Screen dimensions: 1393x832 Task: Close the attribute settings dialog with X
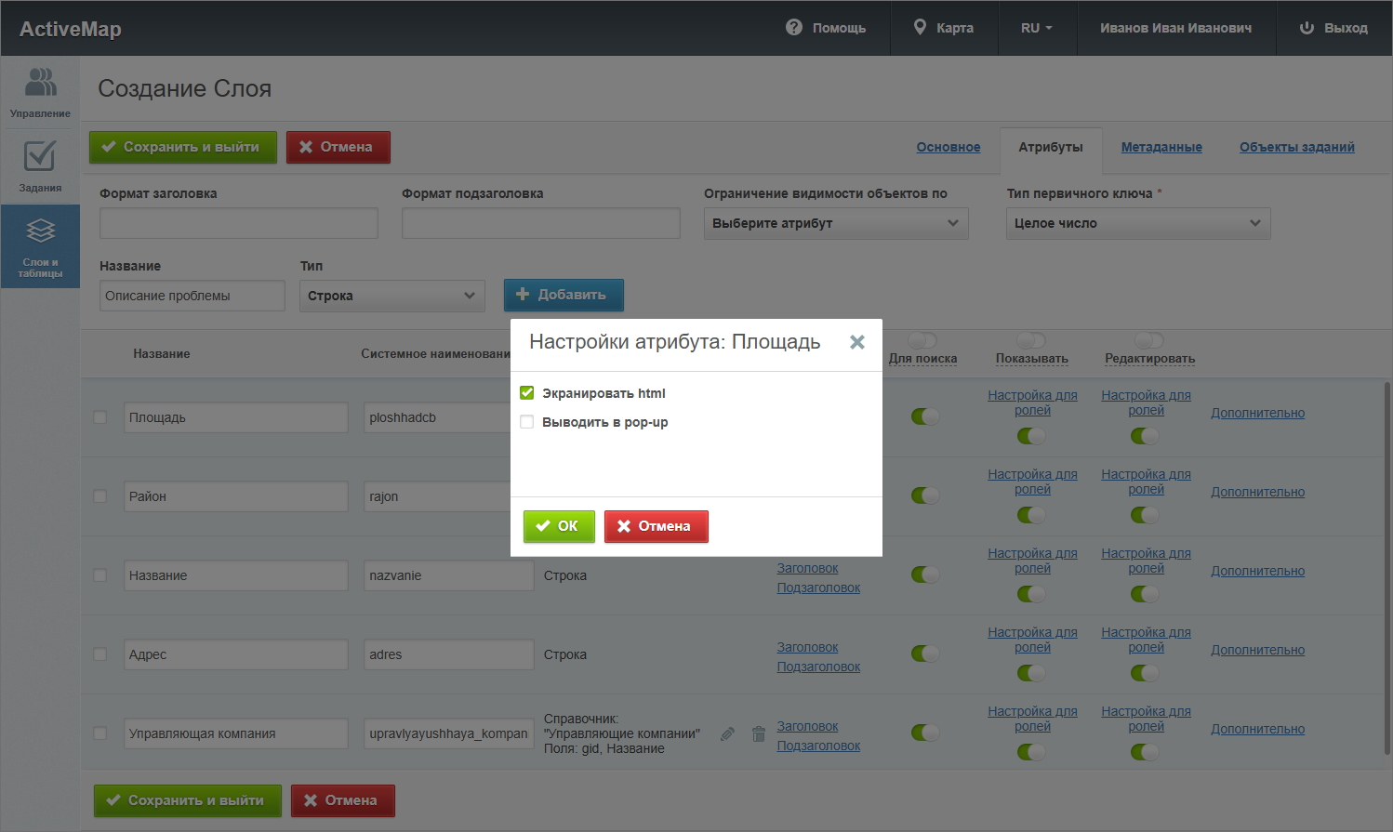point(857,342)
